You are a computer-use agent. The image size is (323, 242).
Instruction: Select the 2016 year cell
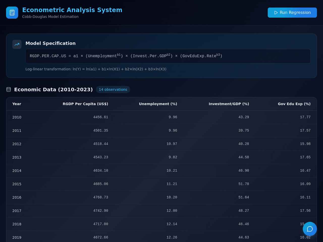coord(17,197)
